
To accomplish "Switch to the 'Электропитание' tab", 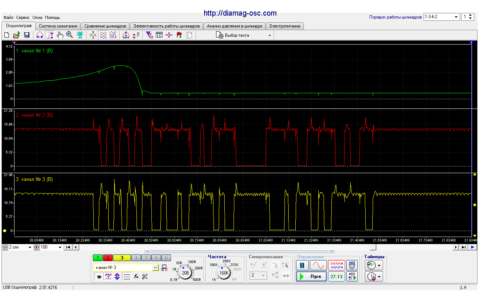I will (x=285, y=26).
